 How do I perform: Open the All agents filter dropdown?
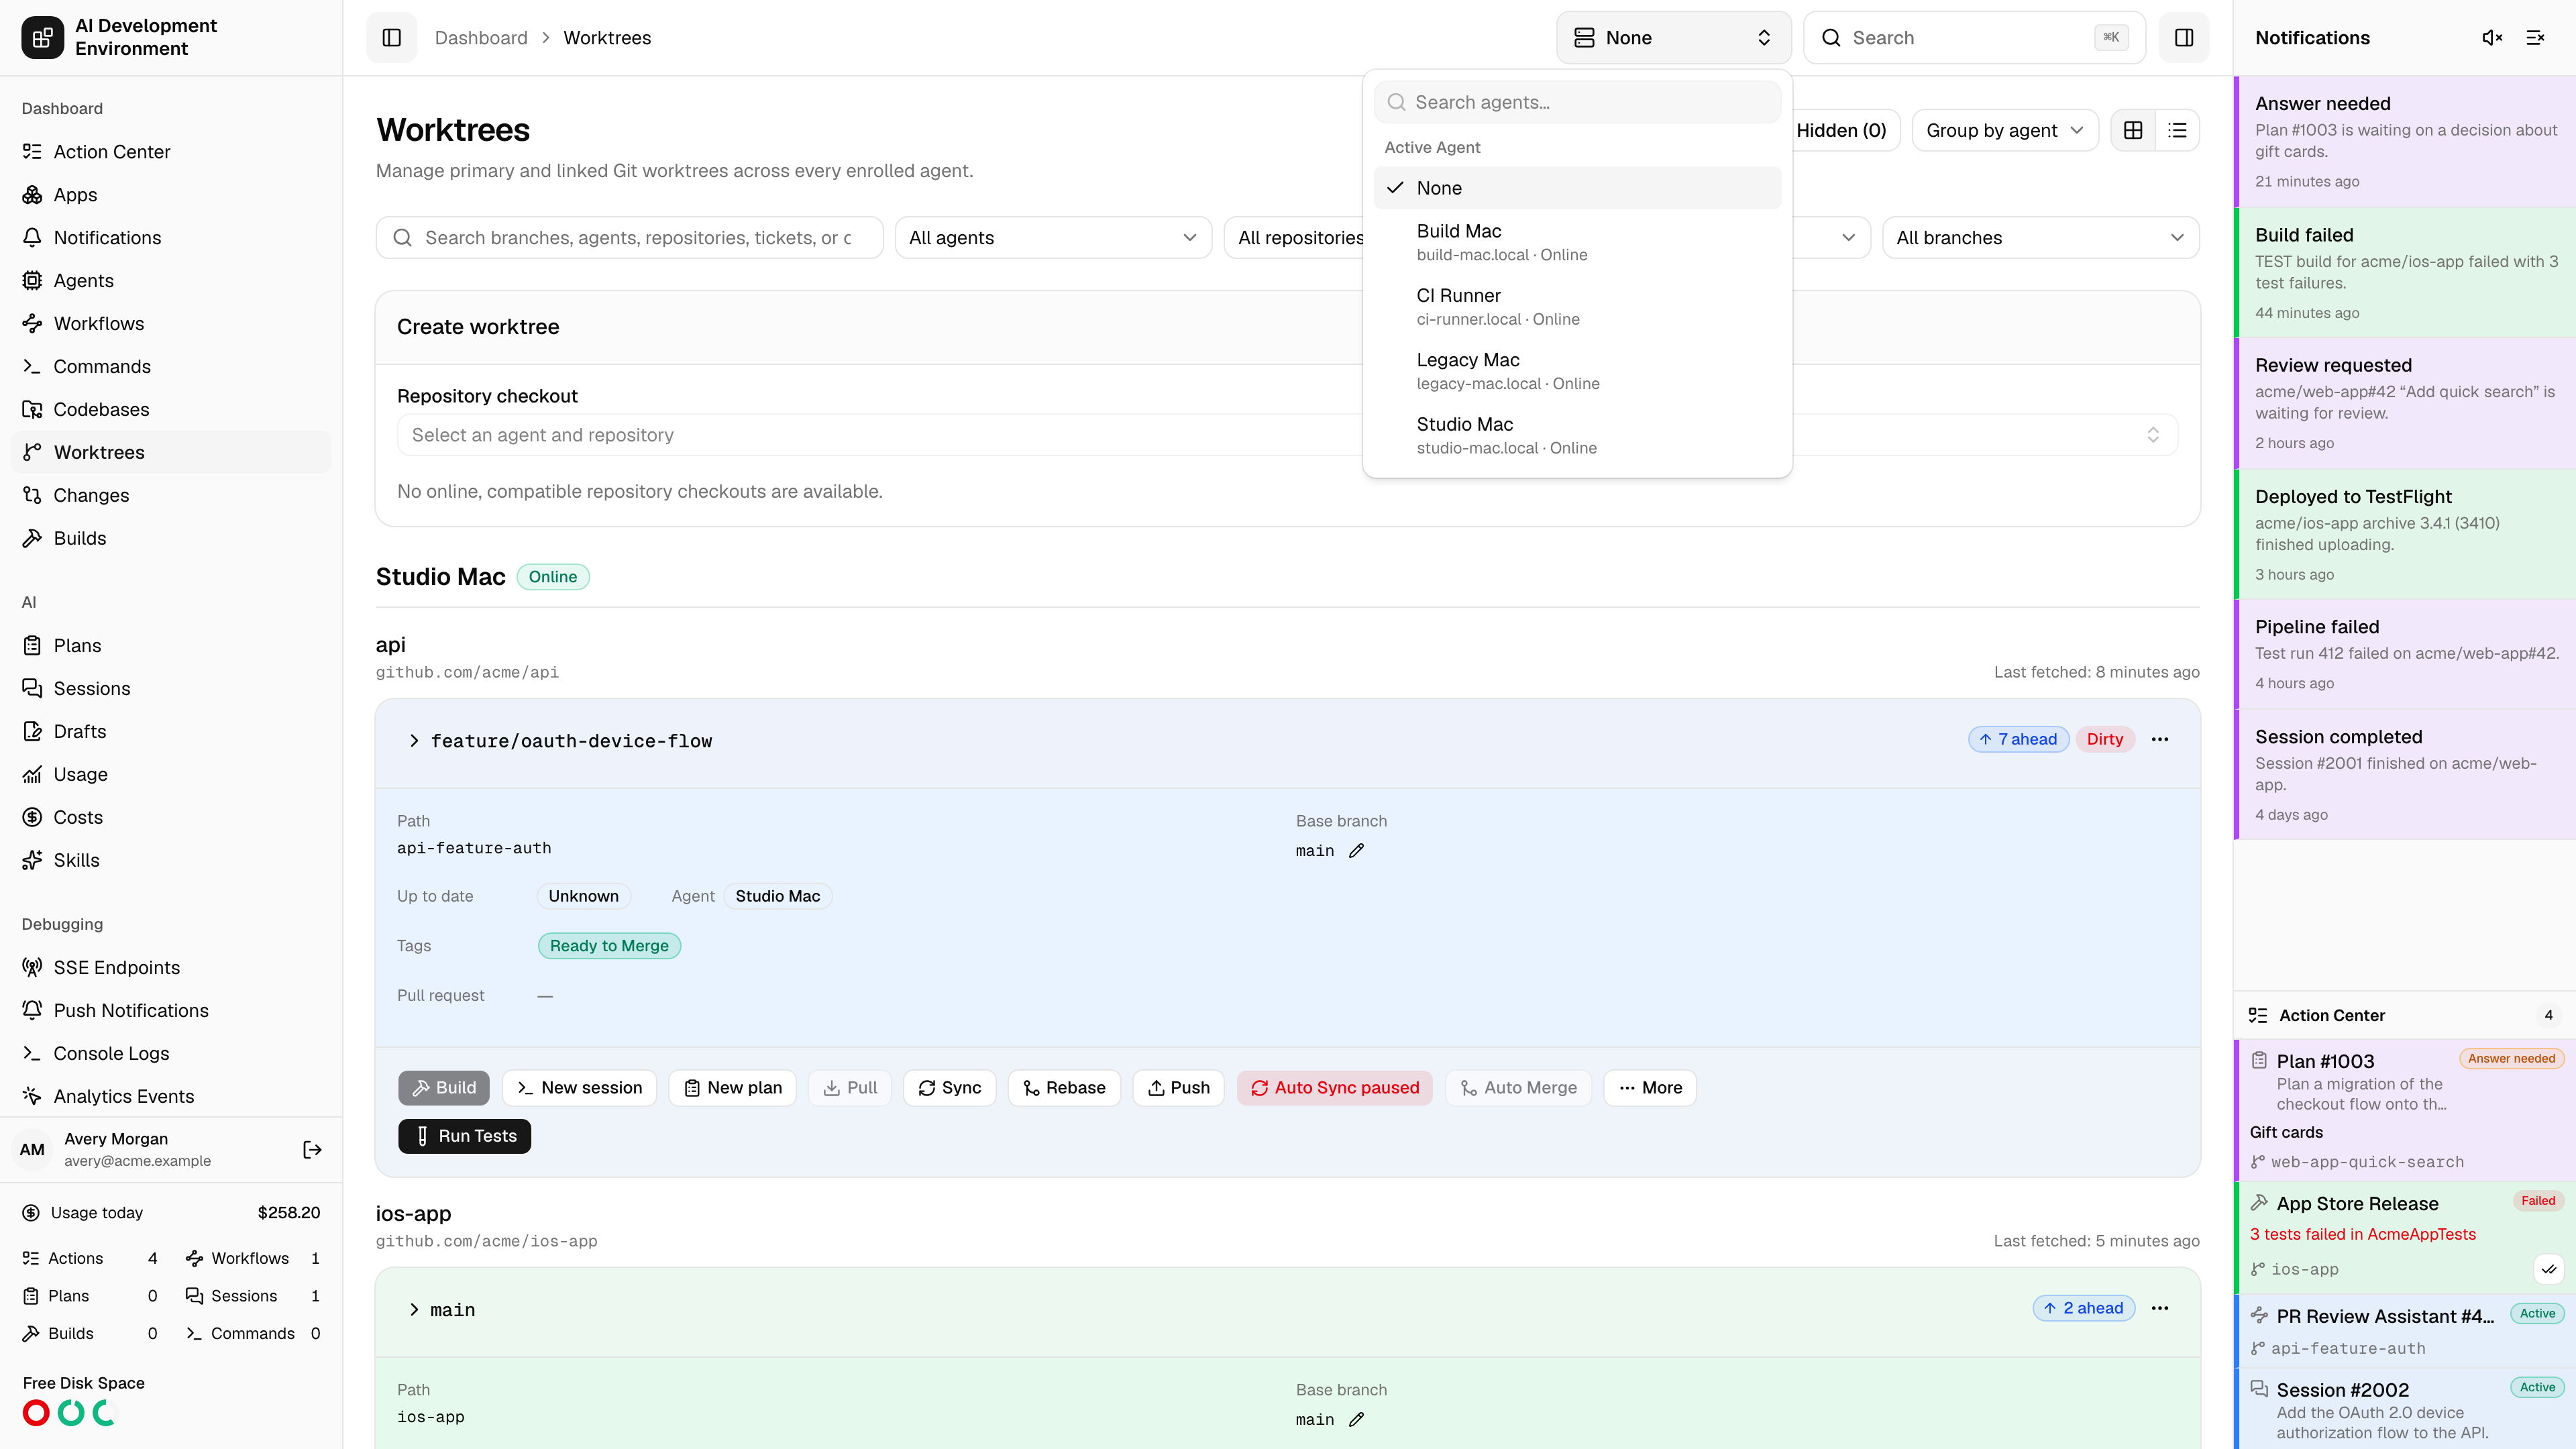click(x=1053, y=238)
